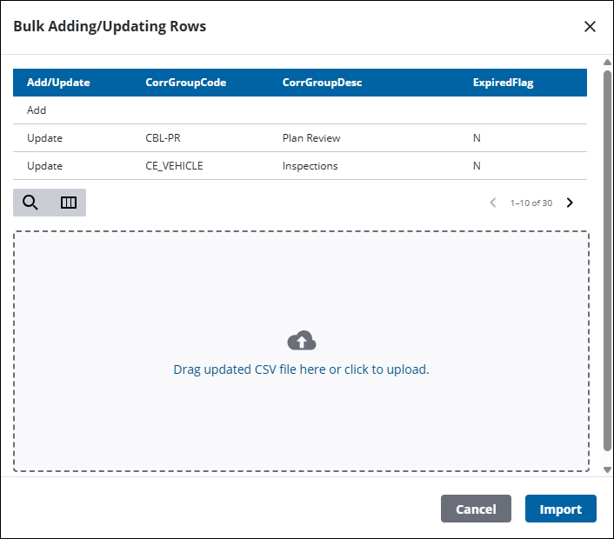Click the empty Add row
Screen dimensions: 614x539
[x=300, y=110]
